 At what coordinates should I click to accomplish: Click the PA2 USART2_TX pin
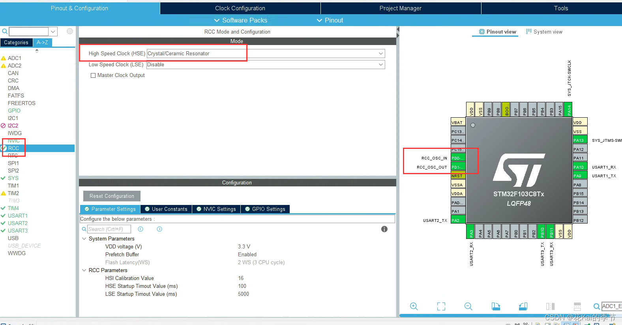[x=458, y=220]
